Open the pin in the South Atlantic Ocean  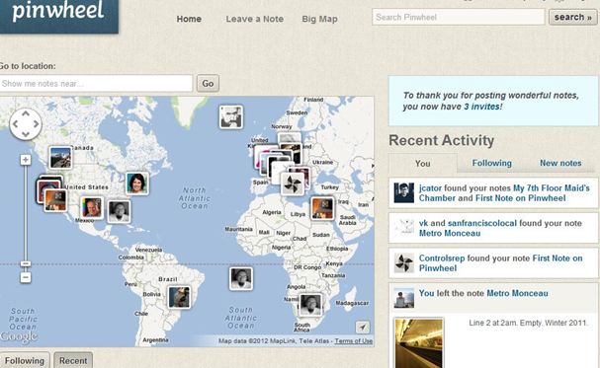coord(240,278)
